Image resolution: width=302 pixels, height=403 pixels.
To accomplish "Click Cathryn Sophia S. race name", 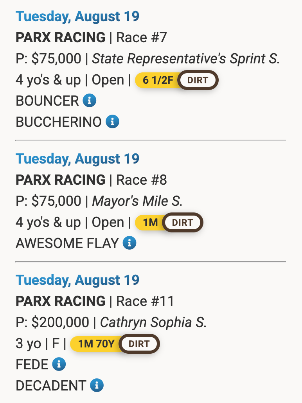I will (153, 322).
